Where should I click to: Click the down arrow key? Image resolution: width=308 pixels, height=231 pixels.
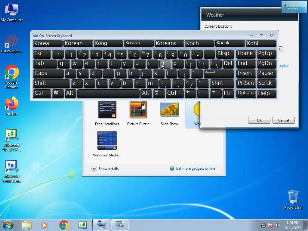click(203, 93)
